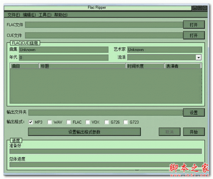This screenshot has width=213, height=179.
Task: Click the 曲集 album field
Action: click(64, 49)
